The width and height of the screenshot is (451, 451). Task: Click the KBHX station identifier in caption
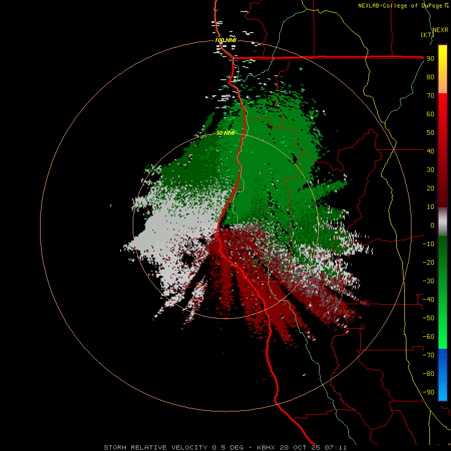[266, 447]
